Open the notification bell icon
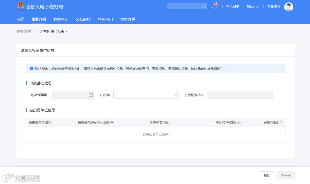The image size is (310, 184). pyautogui.click(x=214, y=6)
